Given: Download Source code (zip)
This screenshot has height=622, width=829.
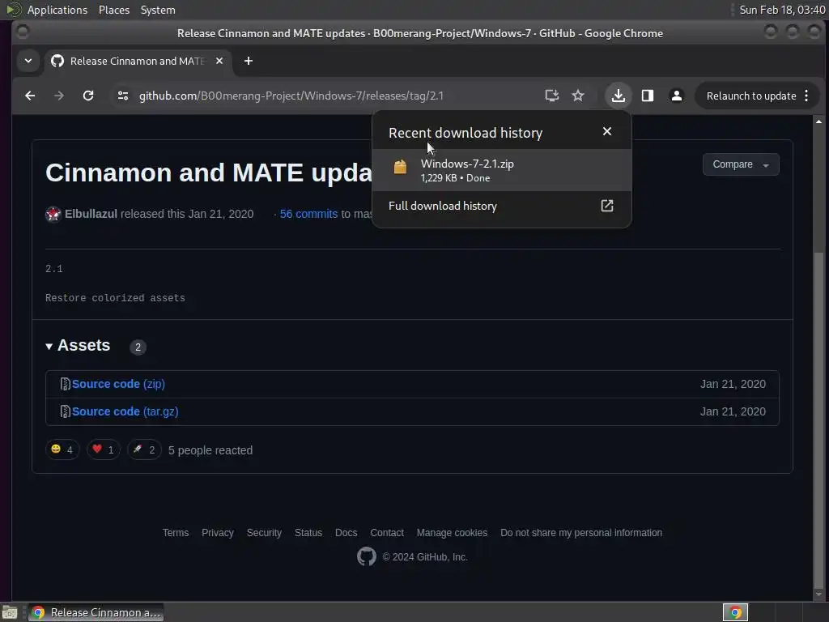Looking at the screenshot, I should coord(118,384).
